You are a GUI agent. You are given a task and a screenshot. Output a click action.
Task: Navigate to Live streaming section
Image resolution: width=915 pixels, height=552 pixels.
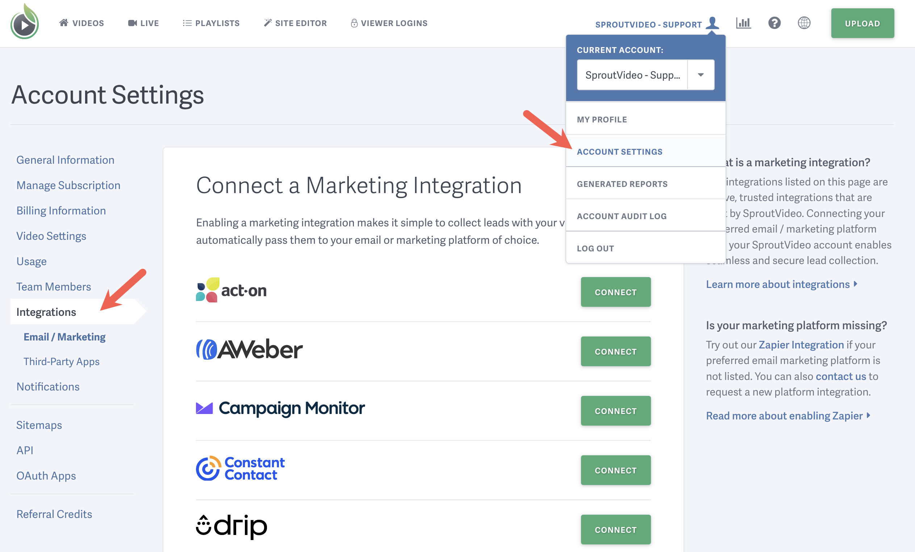click(143, 23)
